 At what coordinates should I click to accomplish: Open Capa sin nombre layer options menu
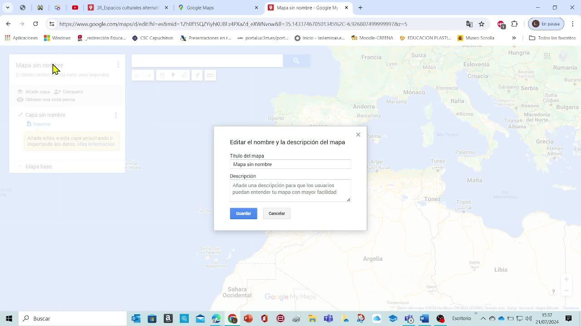click(116, 115)
